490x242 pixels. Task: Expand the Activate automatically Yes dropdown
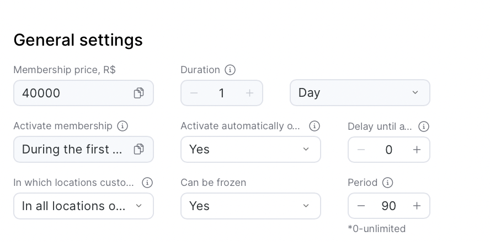click(251, 150)
